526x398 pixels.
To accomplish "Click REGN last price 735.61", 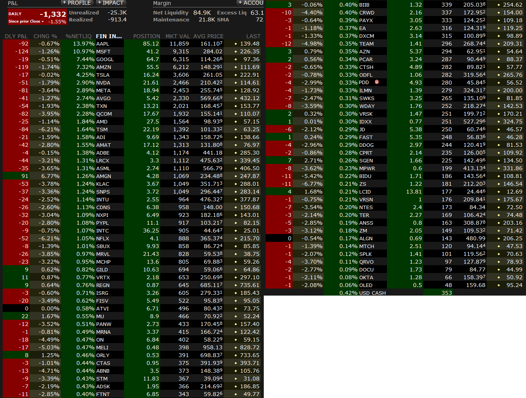I will coord(250,285).
